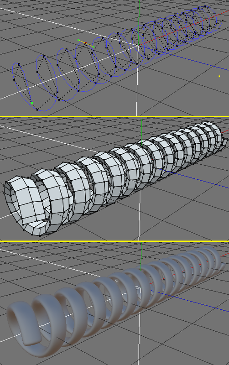Click the lower-right green tangent handle end
The width and height of the screenshot is (229, 365).
(94, 47)
